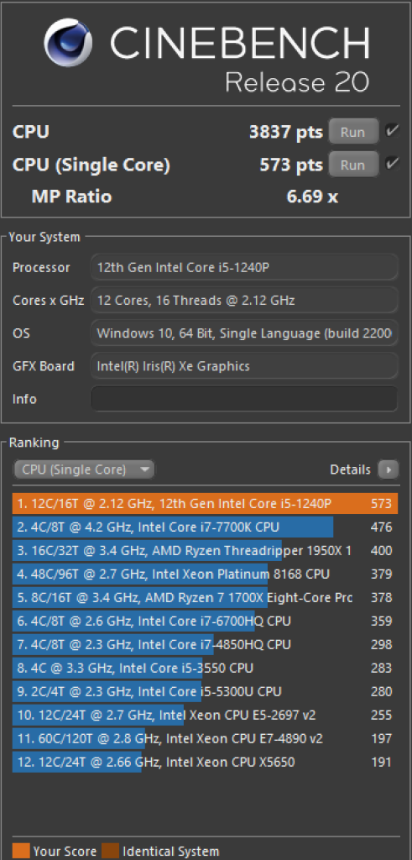The height and width of the screenshot is (860, 412).
Task: Click the GFX Board Iris Xe field
Action: coord(244,366)
